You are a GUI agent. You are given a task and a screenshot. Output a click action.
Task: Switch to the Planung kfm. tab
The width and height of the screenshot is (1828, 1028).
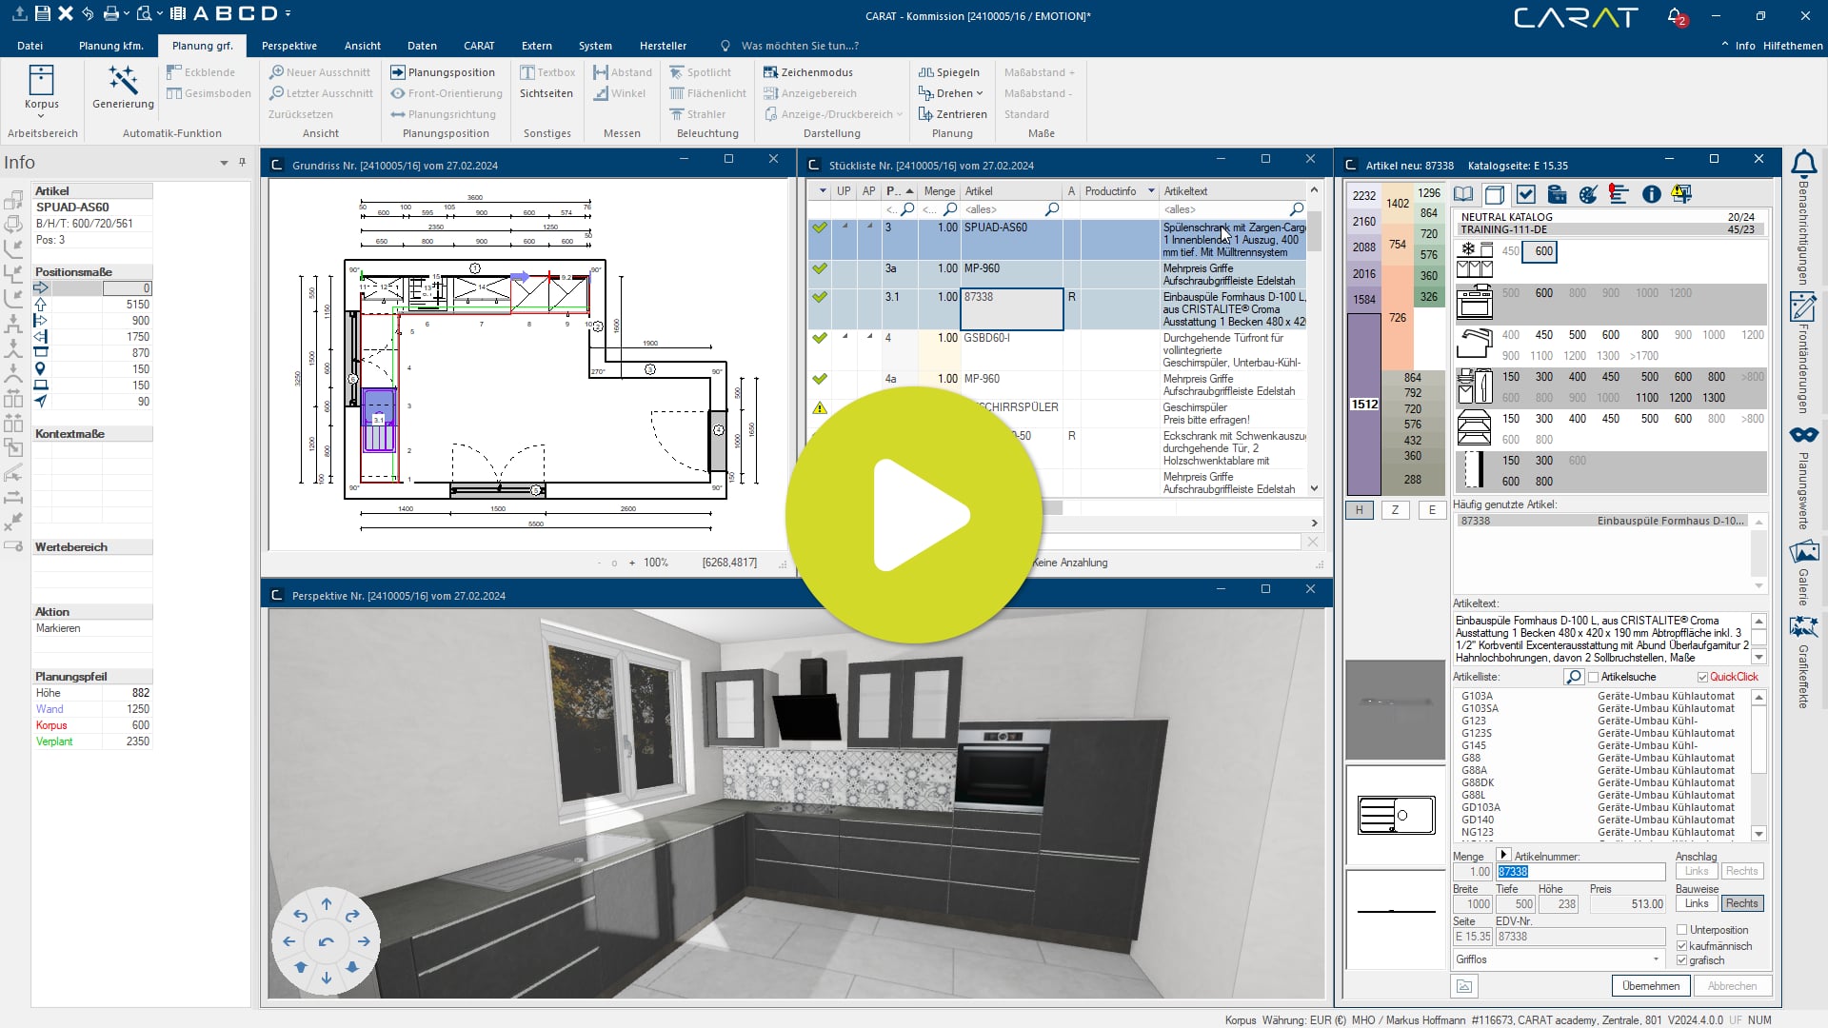[x=110, y=46]
